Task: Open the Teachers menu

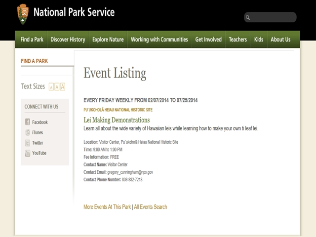Action: point(238,39)
